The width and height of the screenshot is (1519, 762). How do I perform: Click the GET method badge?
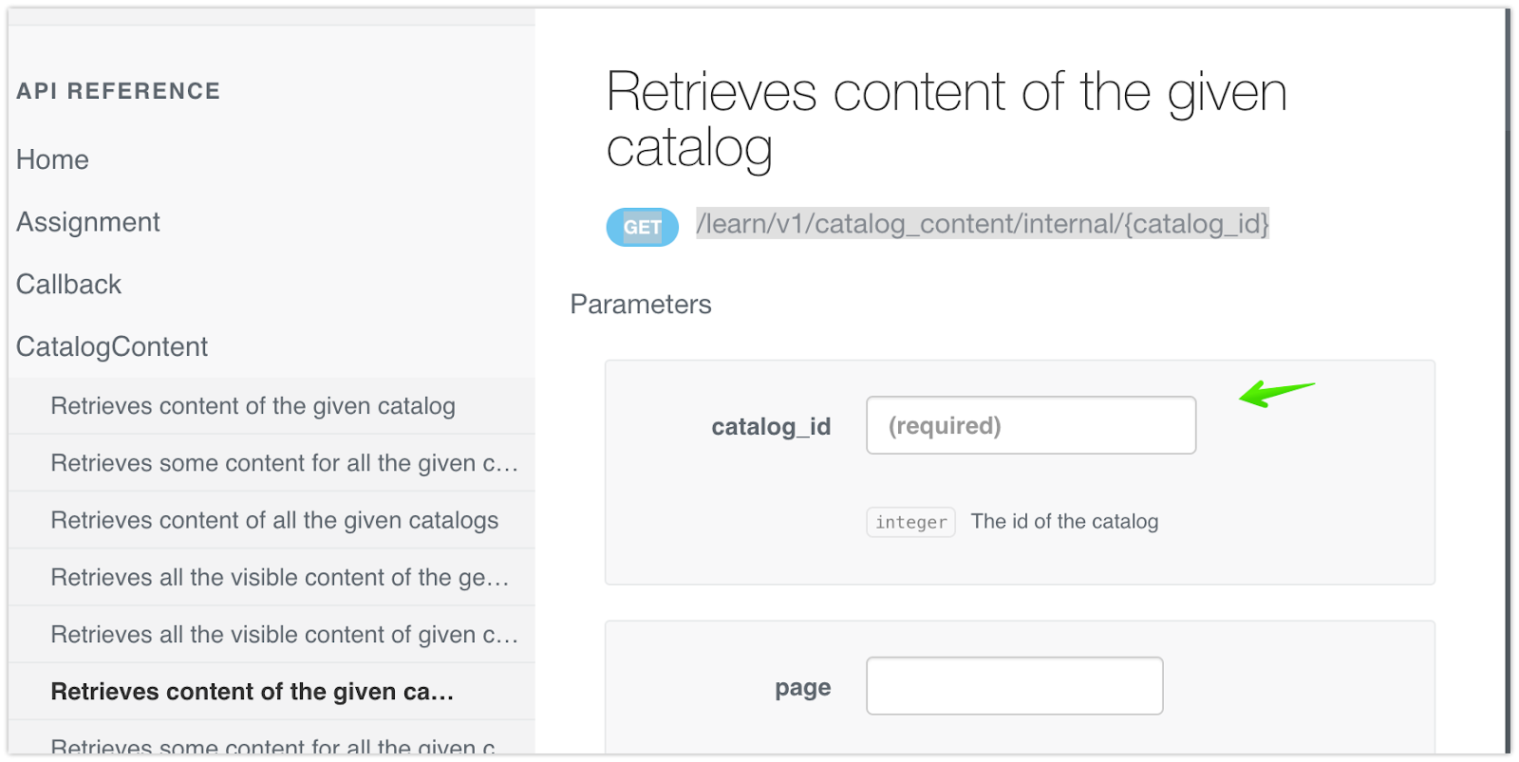point(642,227)
